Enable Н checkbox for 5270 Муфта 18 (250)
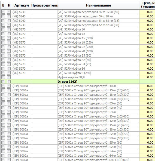 [9, 42]
